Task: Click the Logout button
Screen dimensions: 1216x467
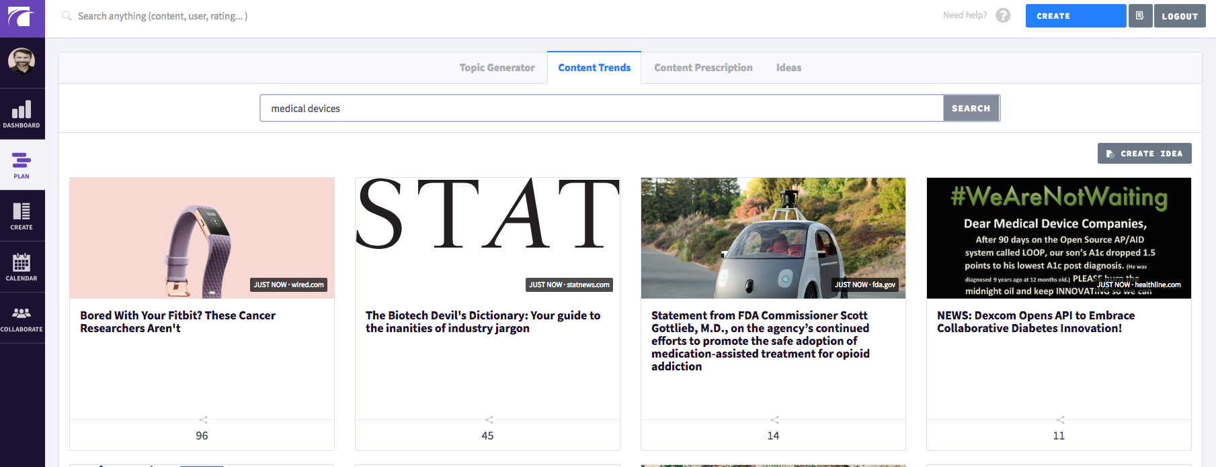Action: click(1180, 16)
